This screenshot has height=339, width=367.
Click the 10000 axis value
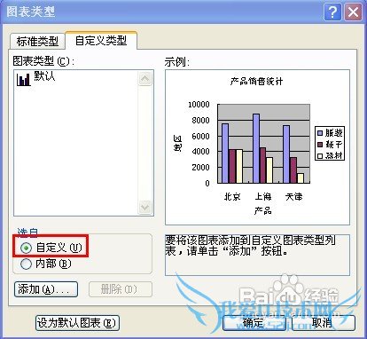coord(199,104)
